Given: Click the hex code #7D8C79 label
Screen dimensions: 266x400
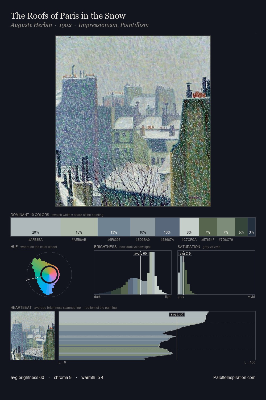Looking at the screenshot, I should coord(226,240).
